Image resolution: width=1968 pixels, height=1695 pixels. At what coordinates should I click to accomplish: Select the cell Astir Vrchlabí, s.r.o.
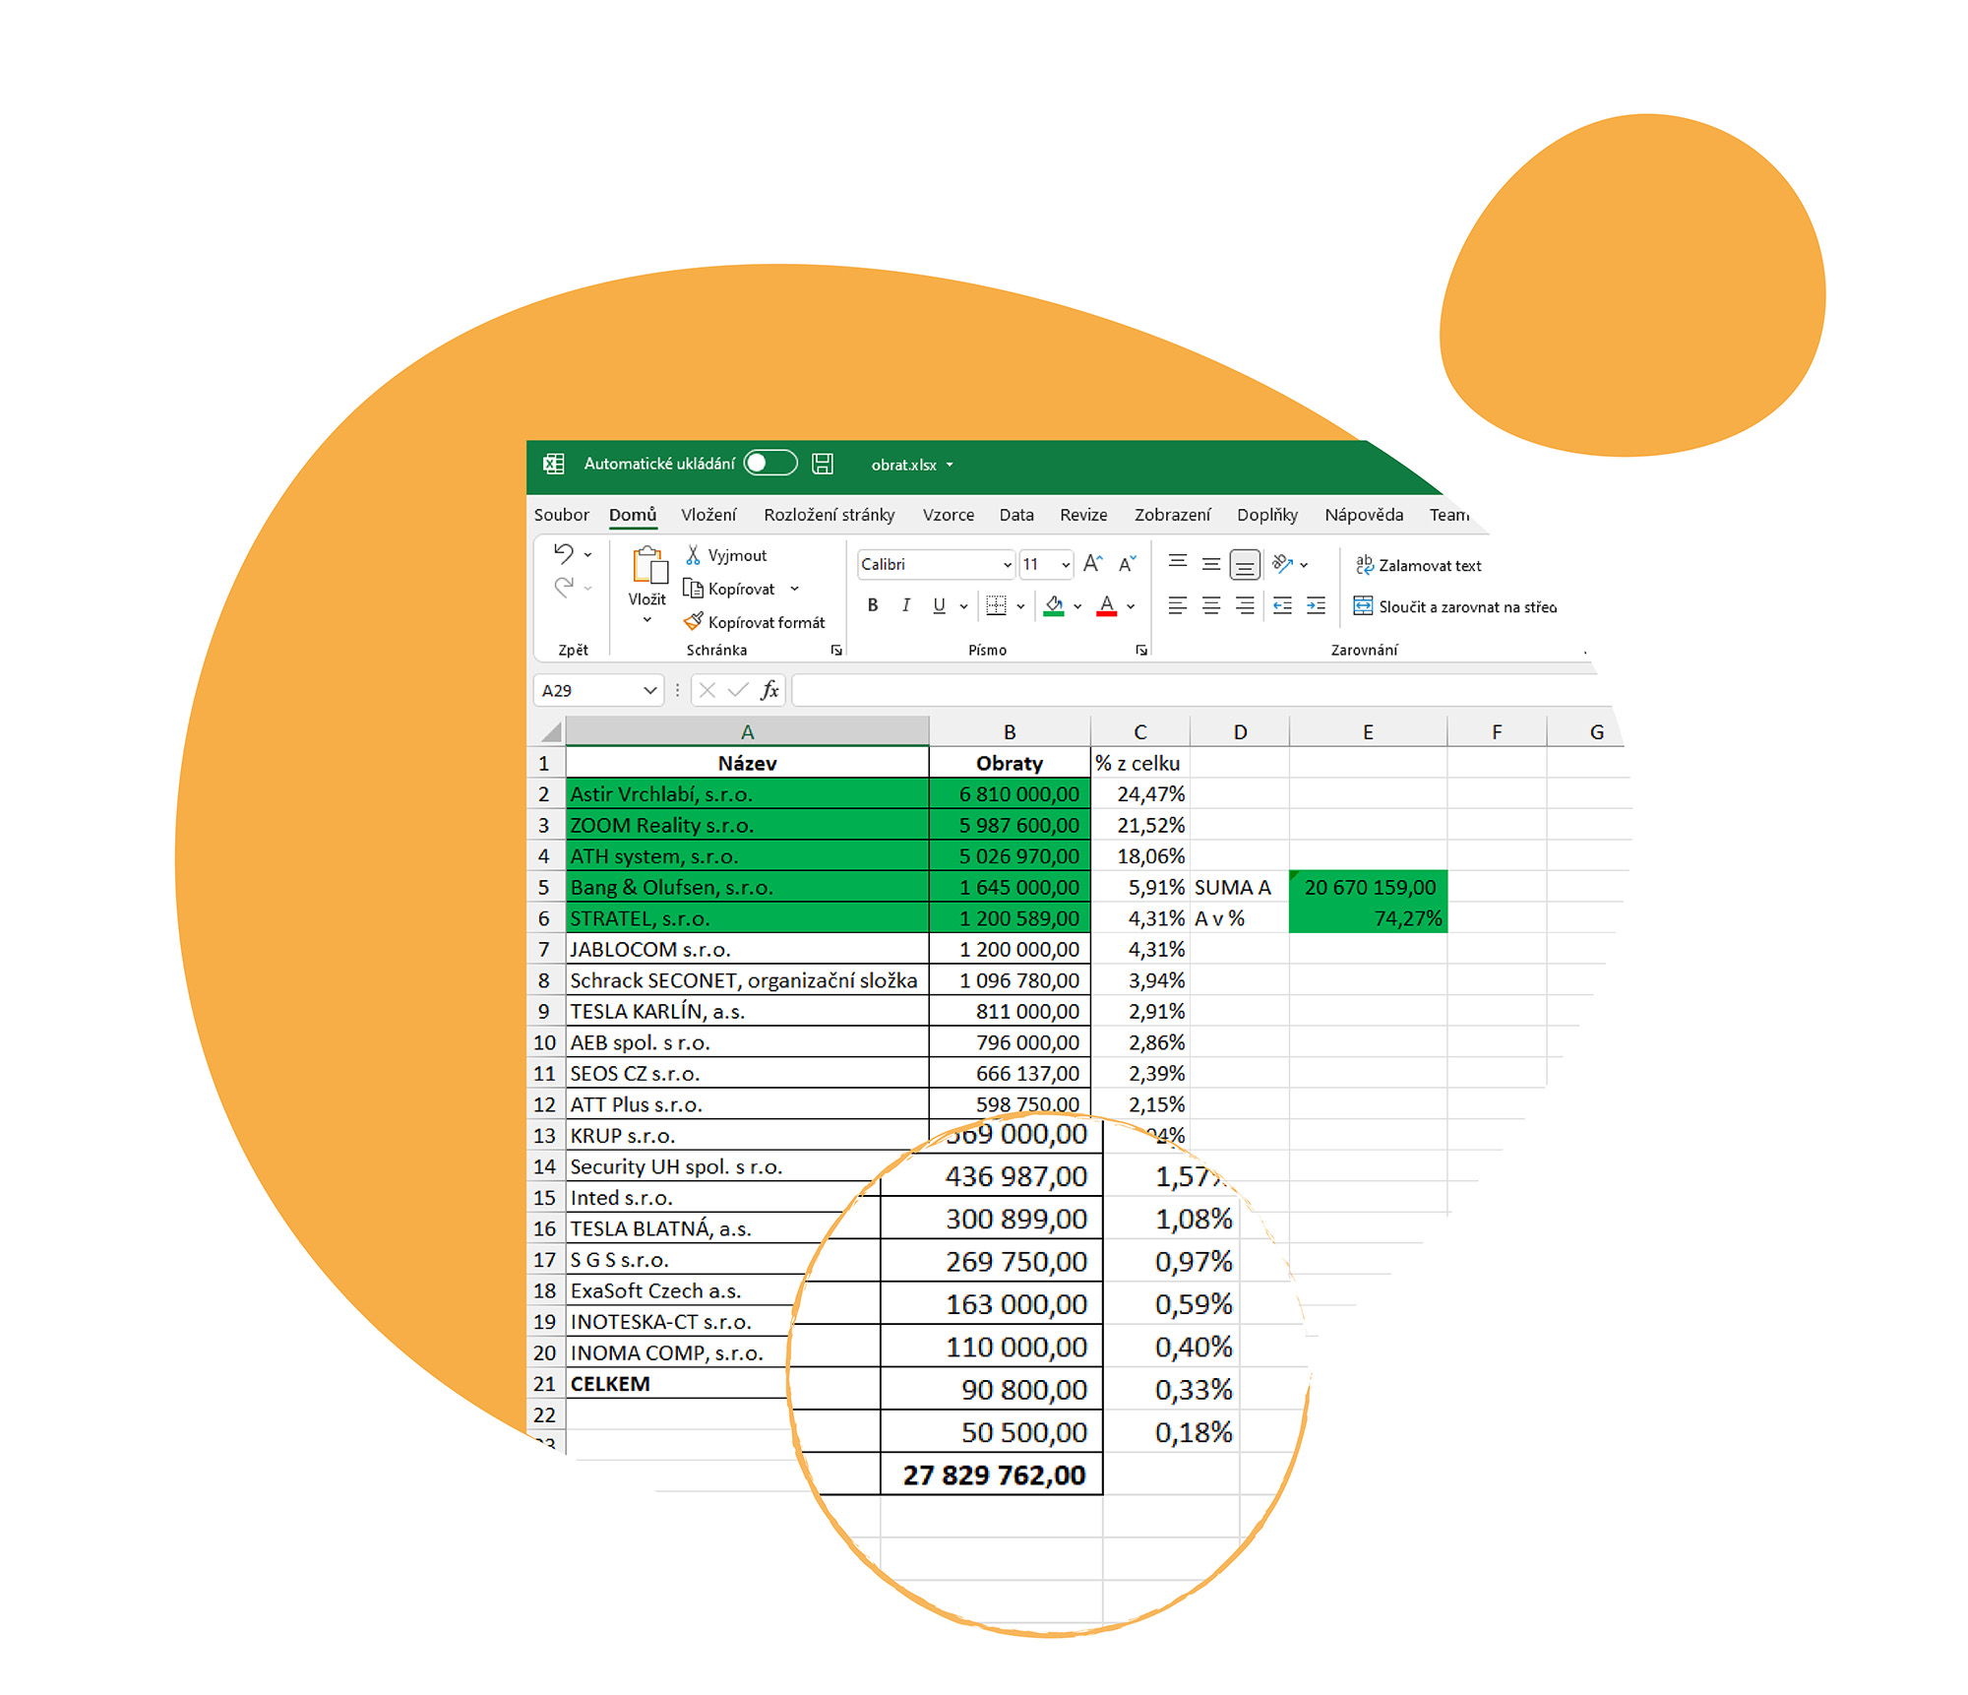(x=747, y=794)
